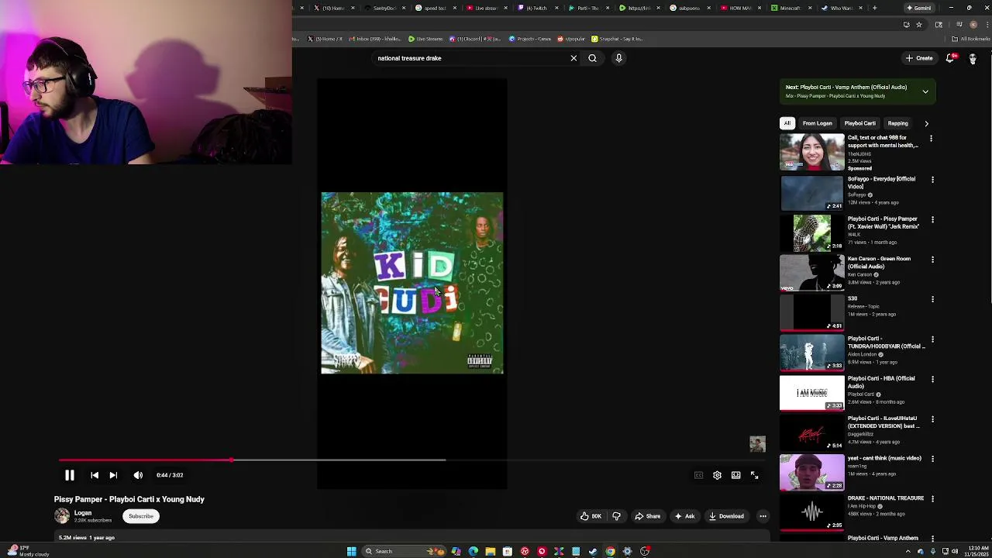Open File Explorer from taskbar

[490, 551]
